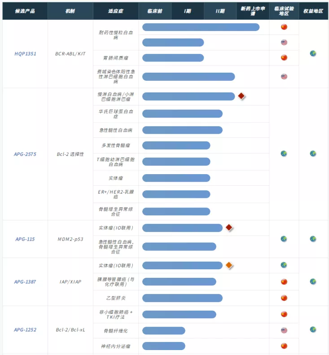
Task: Click the orange diamond in APG-1387 实体瘤 row
Action: tap(229, 265)
